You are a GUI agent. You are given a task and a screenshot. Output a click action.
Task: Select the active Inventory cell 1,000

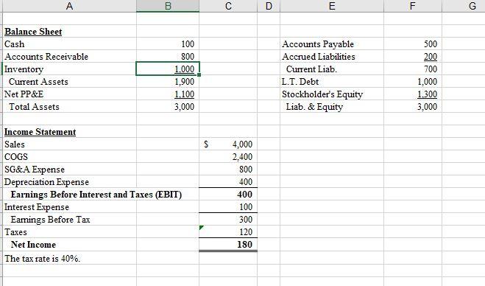168,69
